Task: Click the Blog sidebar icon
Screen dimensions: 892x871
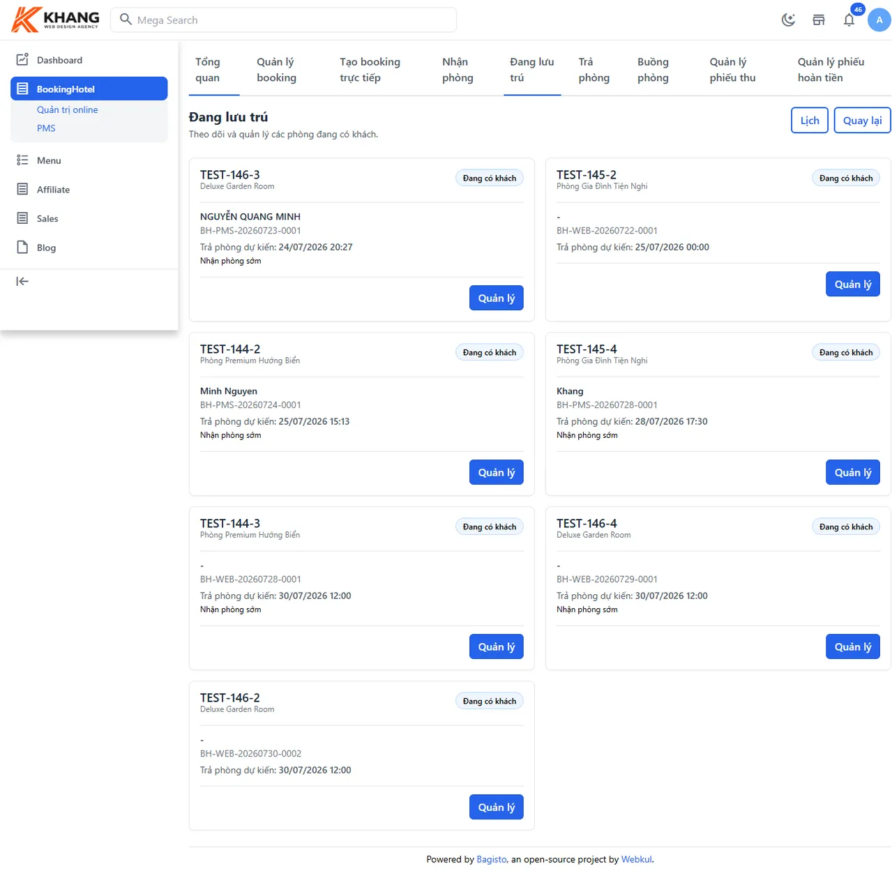Action: tap(22, 248)
